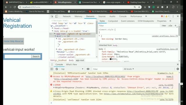The width and height of the screenshot is (186, 105).
Task: Click the vehicle search text input
Action: pos(18,56)
